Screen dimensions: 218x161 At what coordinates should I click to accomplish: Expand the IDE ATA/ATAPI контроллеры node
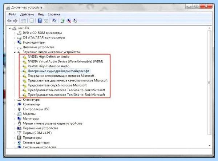(x=15, y=38)
